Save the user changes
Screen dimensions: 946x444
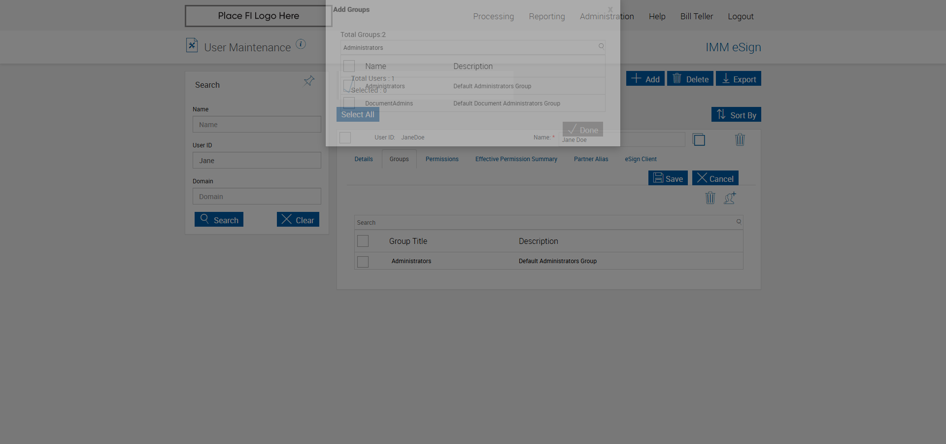(668, 178)
